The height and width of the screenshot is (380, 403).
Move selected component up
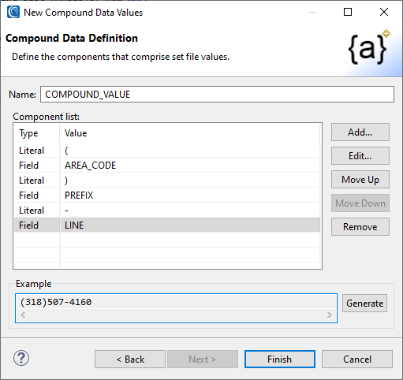[x=360, y=180]
